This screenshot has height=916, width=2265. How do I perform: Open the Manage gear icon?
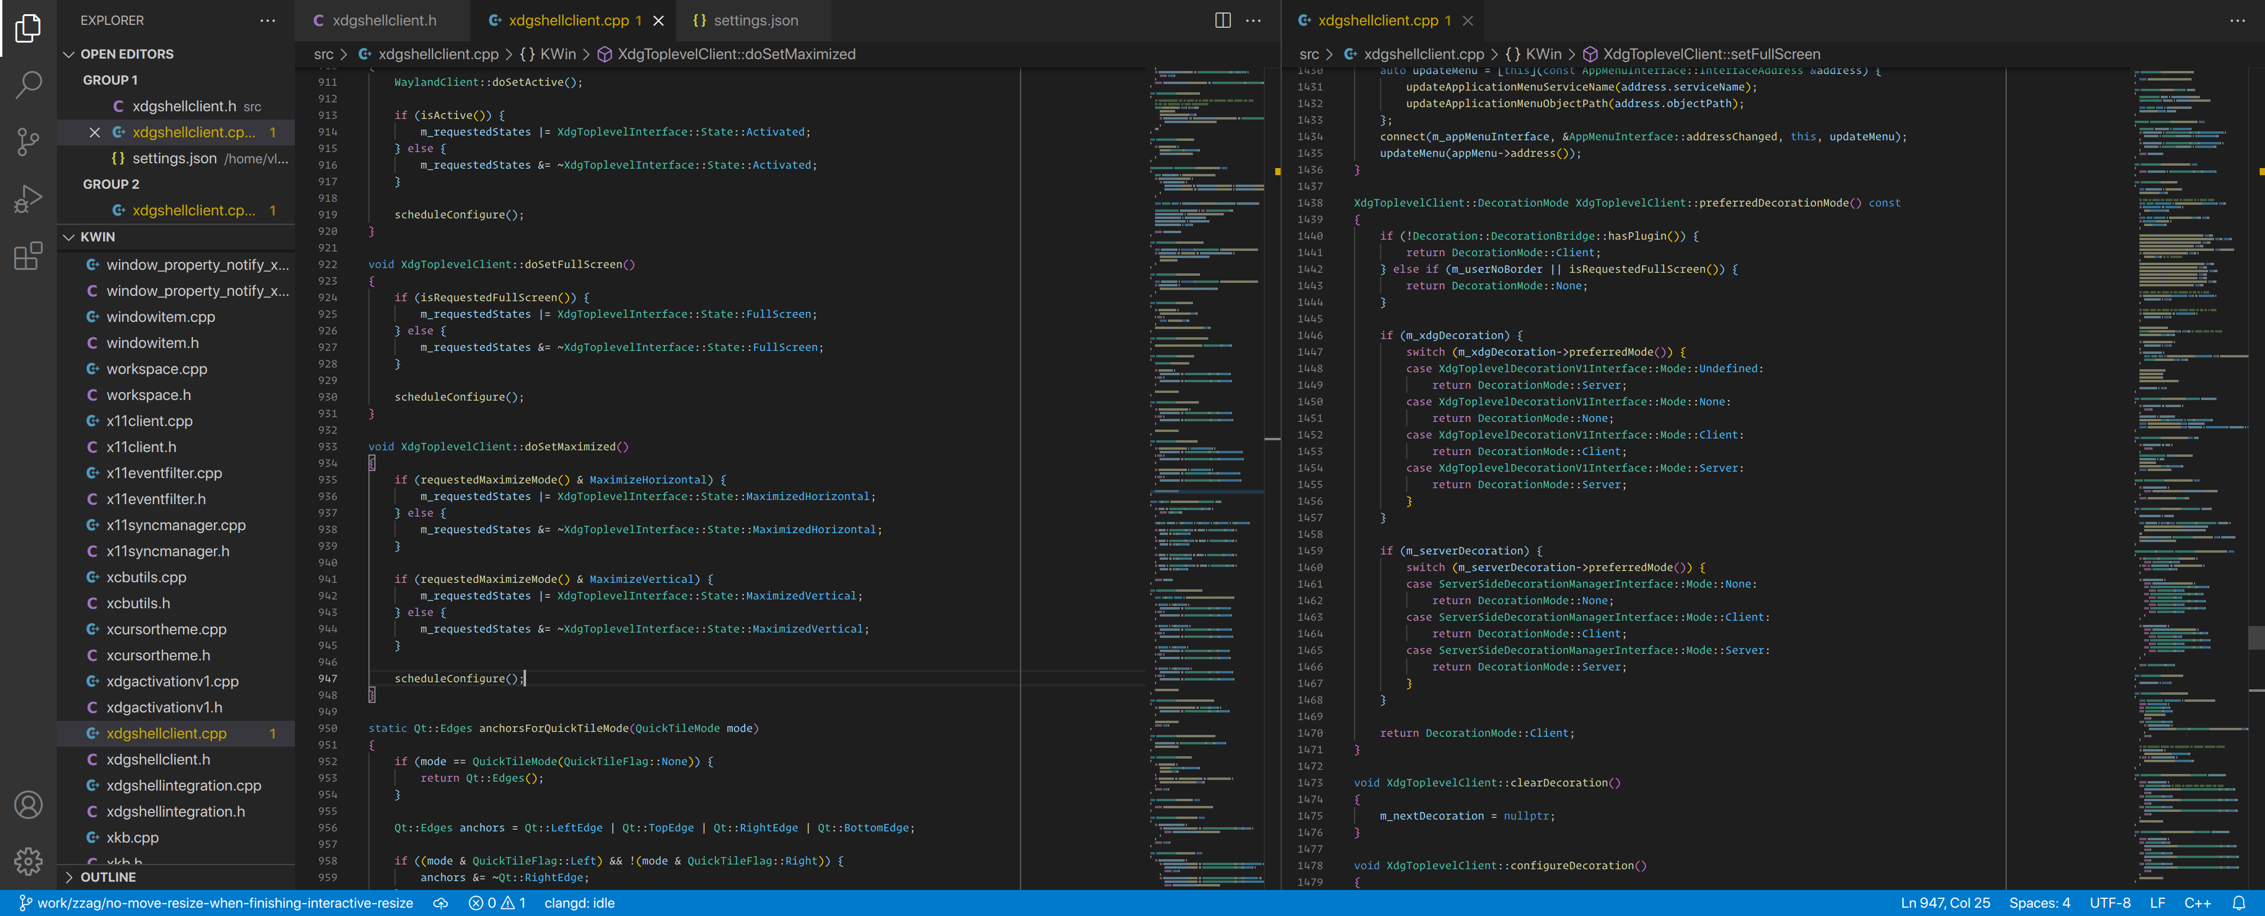(x=28, y=860)
